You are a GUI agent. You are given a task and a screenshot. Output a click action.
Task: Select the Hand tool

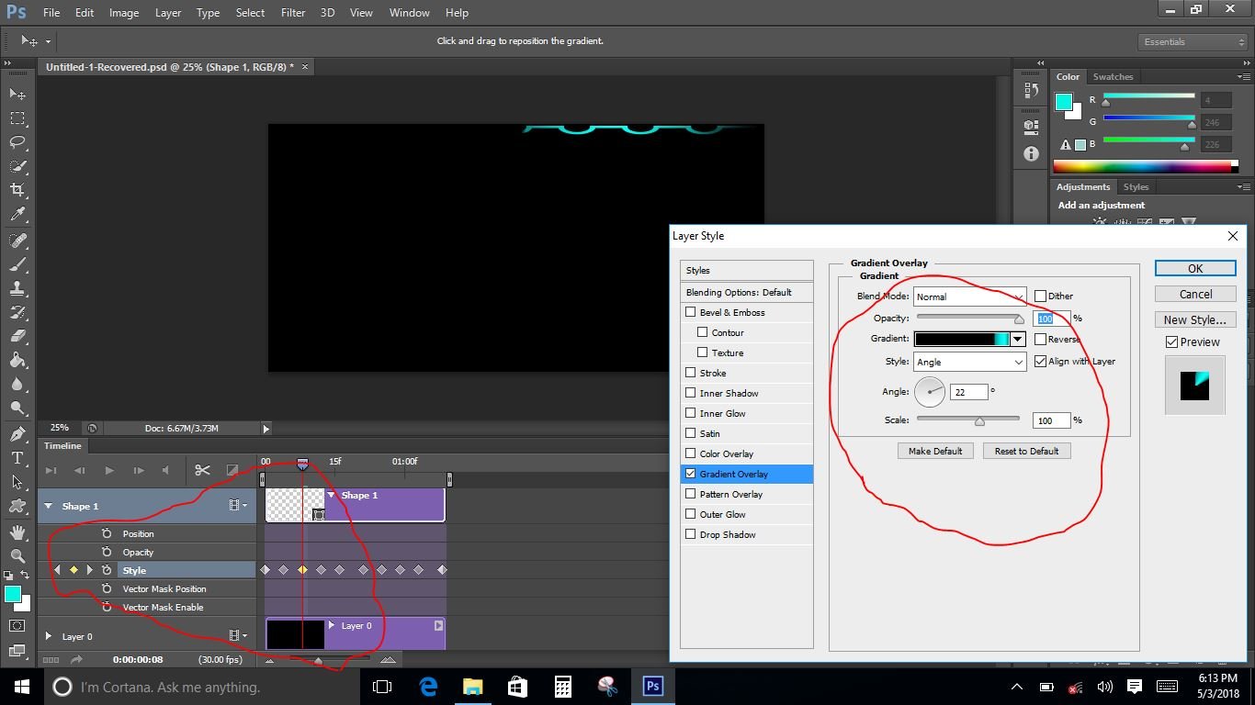17,532
